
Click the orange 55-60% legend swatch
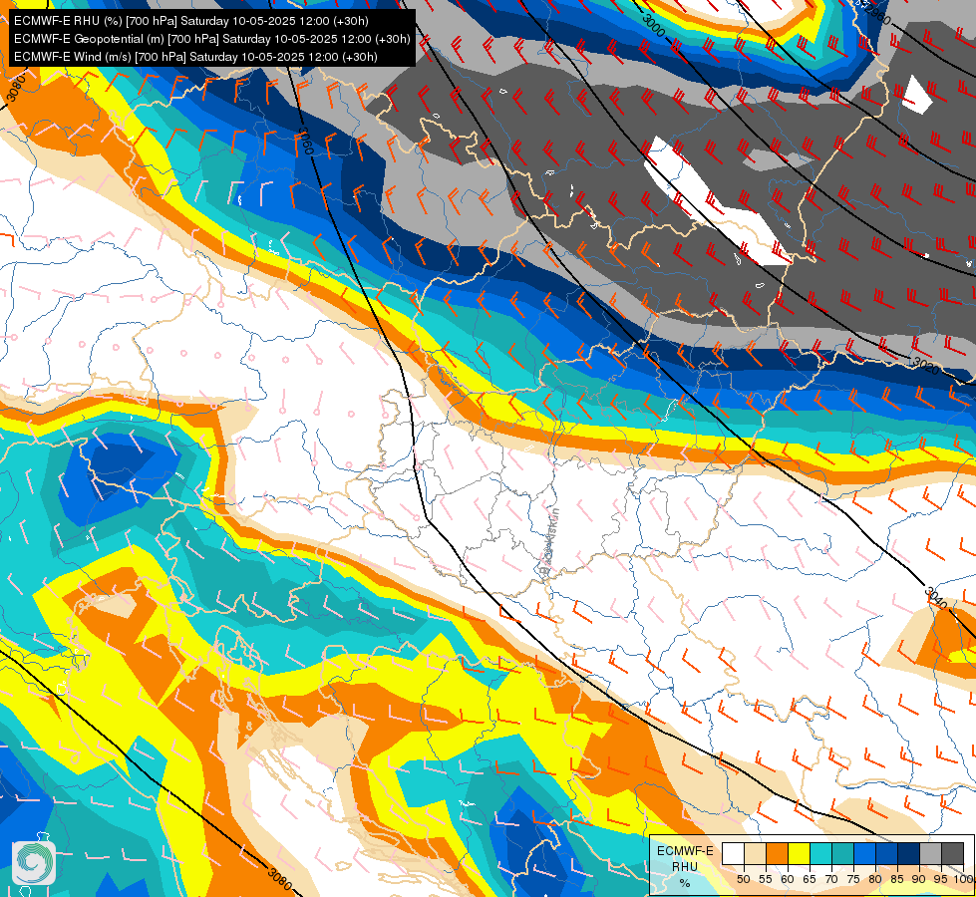pyautogui.click(x=777, y=854)
